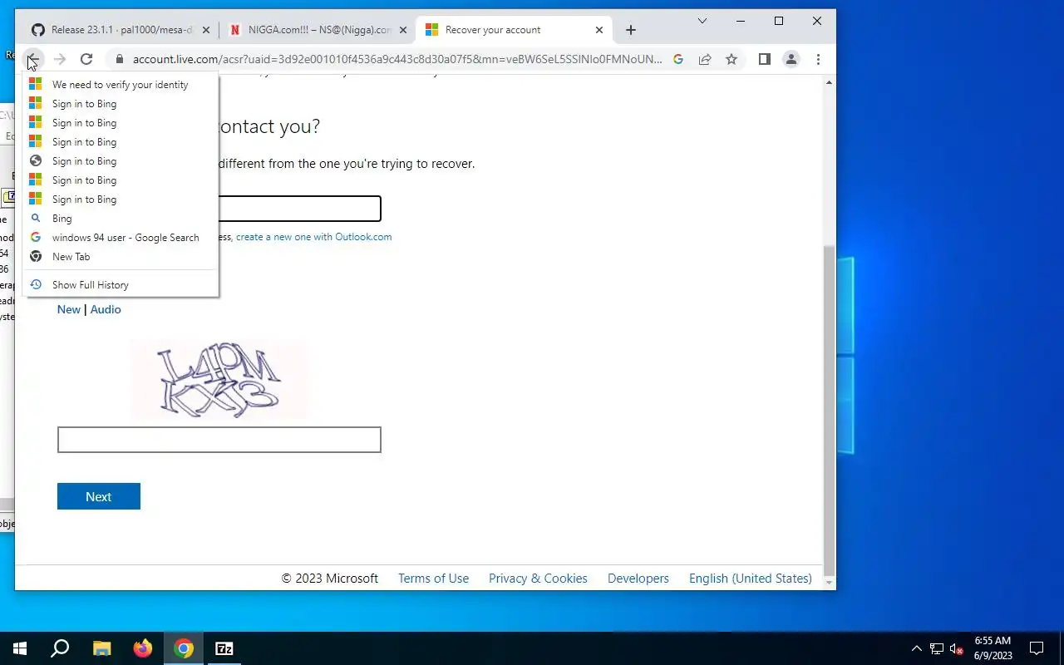1064x665 pixels.
Task: Open the Chrome profile menu
Action: tap(791, 59)
